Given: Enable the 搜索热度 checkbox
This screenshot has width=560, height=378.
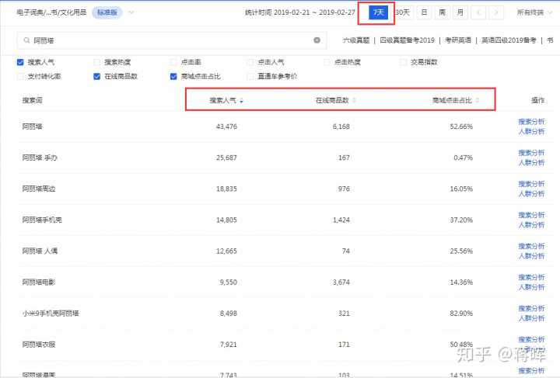Looking at the screenshot, I should pos(96,62).
